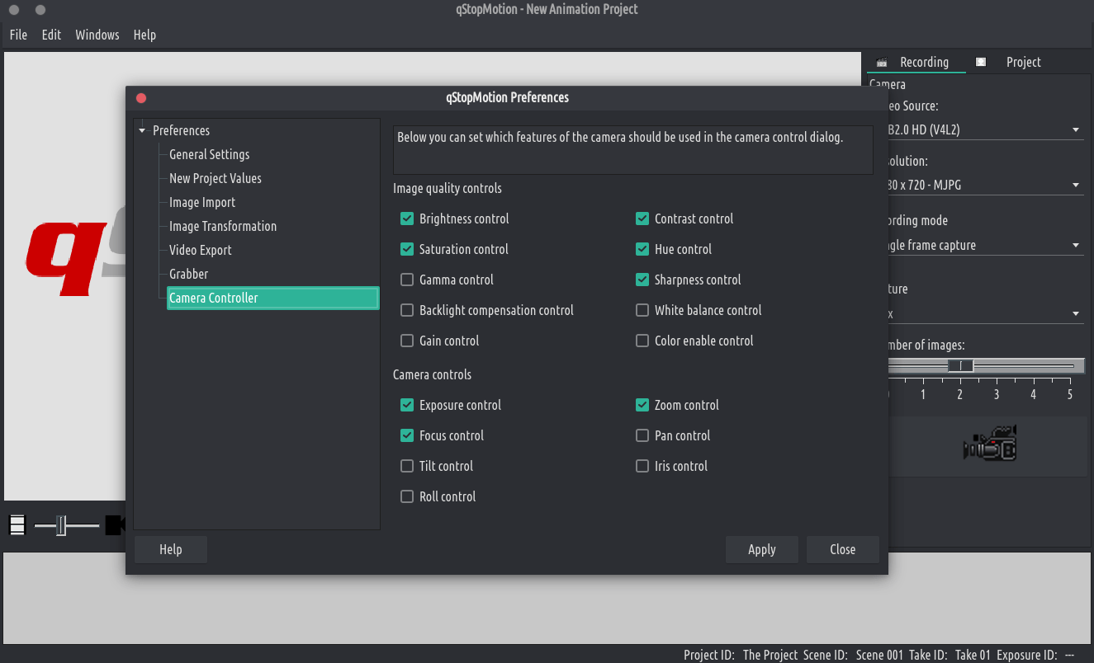Screen dimensions: 1094x663
Task: Collapse the Preferences tree node
Action: pyautogui.click(x=142, y=130)
